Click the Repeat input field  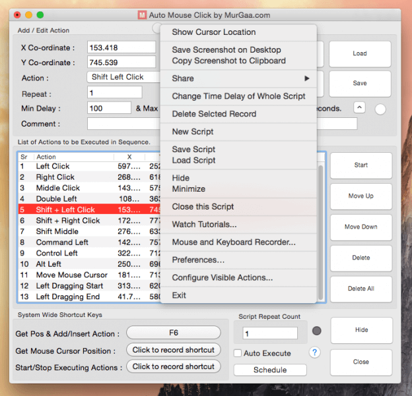pyautogui.click(x=115, y=92)
